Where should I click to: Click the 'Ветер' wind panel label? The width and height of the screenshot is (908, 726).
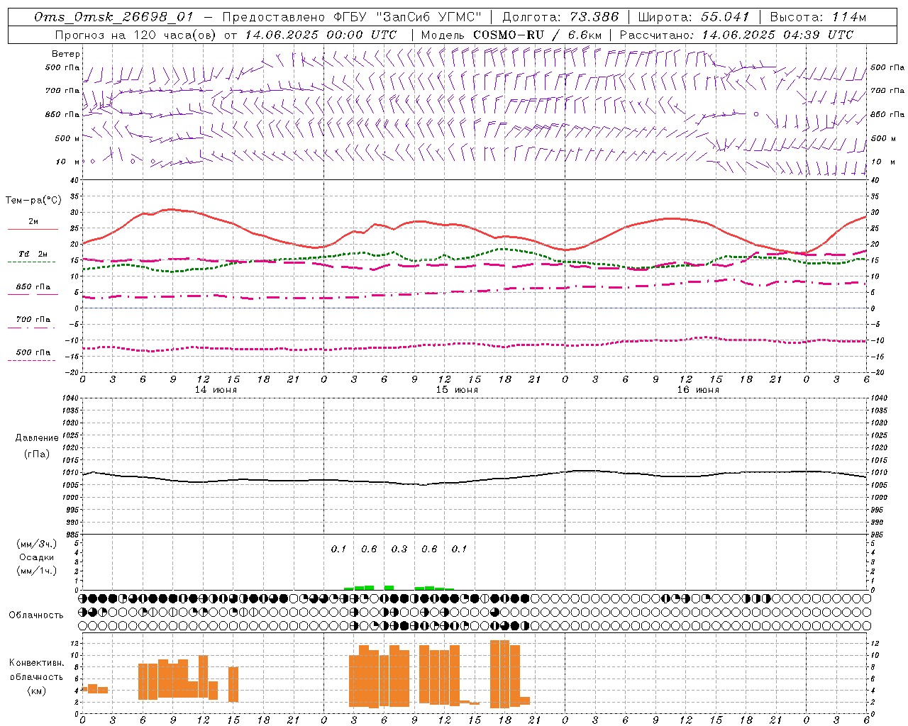[x=66, y=54]
